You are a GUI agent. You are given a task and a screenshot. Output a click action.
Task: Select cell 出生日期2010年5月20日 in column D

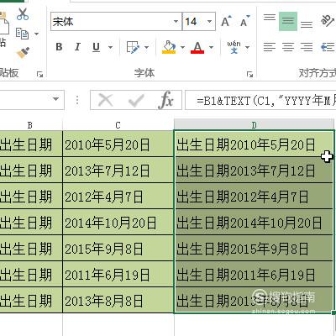254,144
